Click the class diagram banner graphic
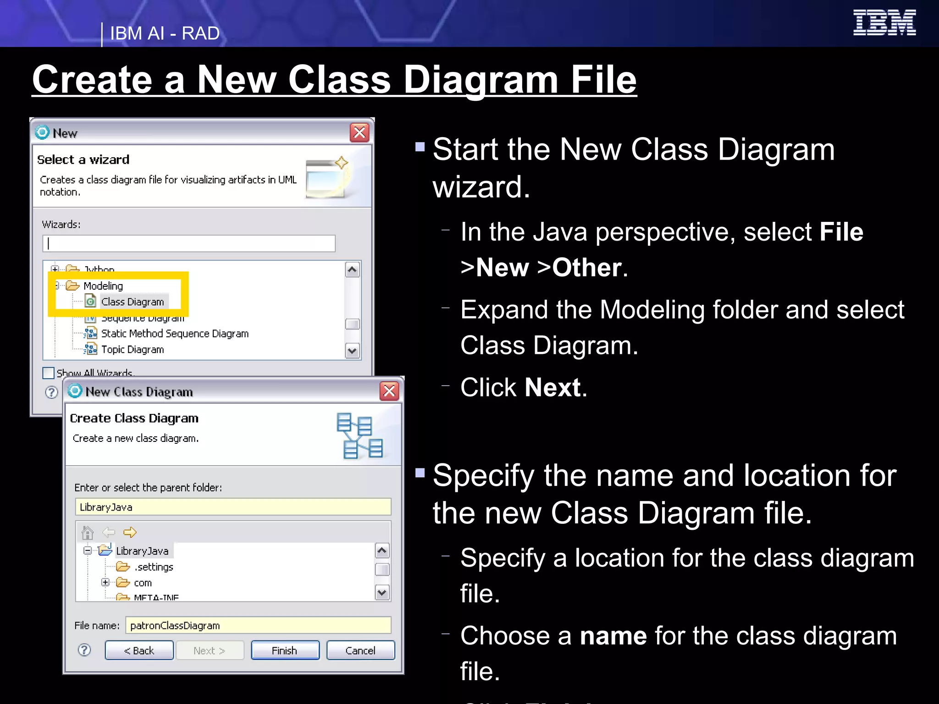The image size is (939, 704). (x=359, y=435)
